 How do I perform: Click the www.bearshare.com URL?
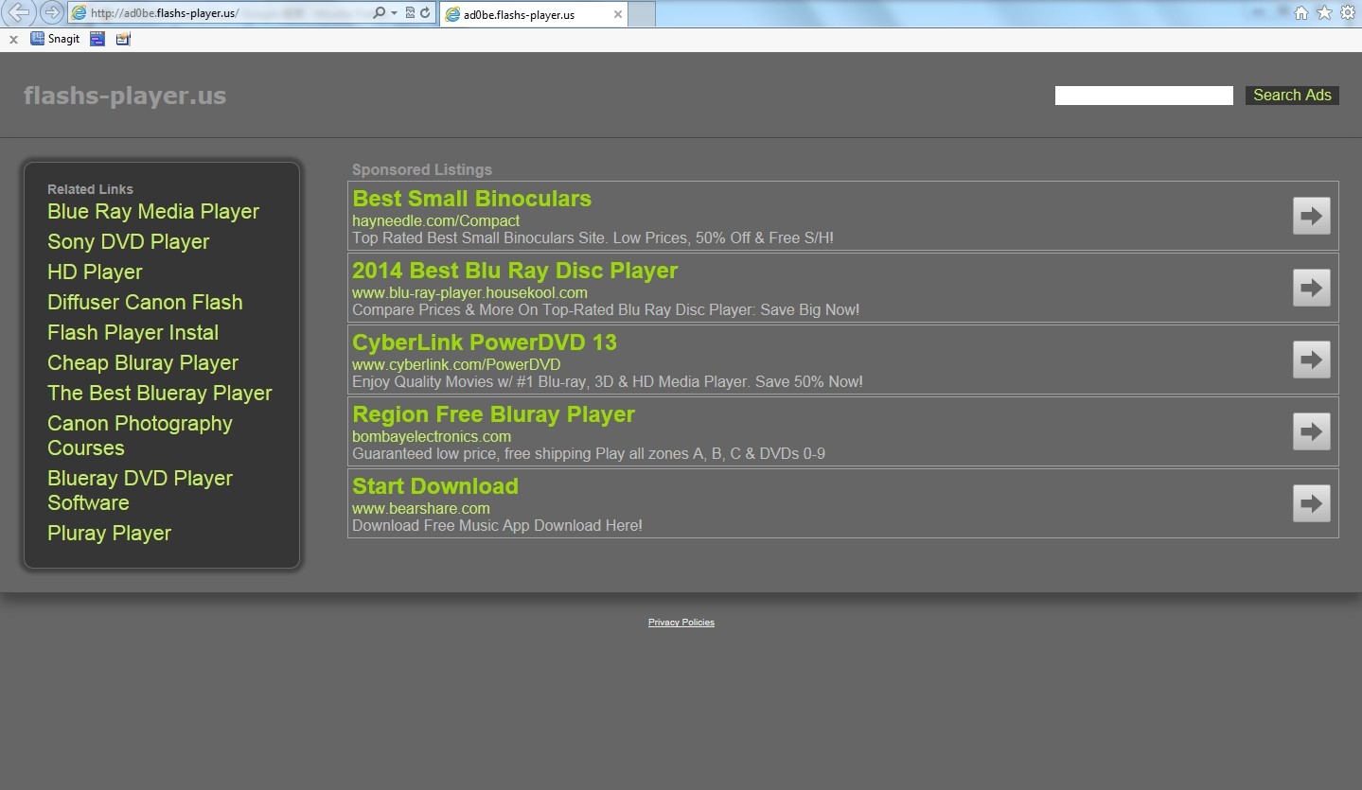coord(421,508)
